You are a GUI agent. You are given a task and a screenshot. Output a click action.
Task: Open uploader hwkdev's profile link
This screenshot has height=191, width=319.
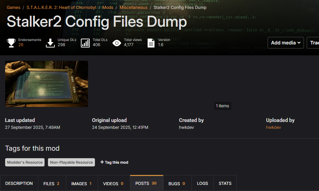click(x=273, y=127)
